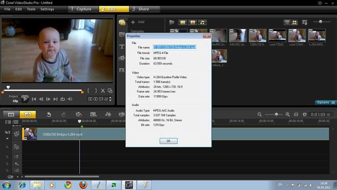Open the sort clips in library dropdown
This screenshot has height=190, width=337.
click(x=305, y=22)
